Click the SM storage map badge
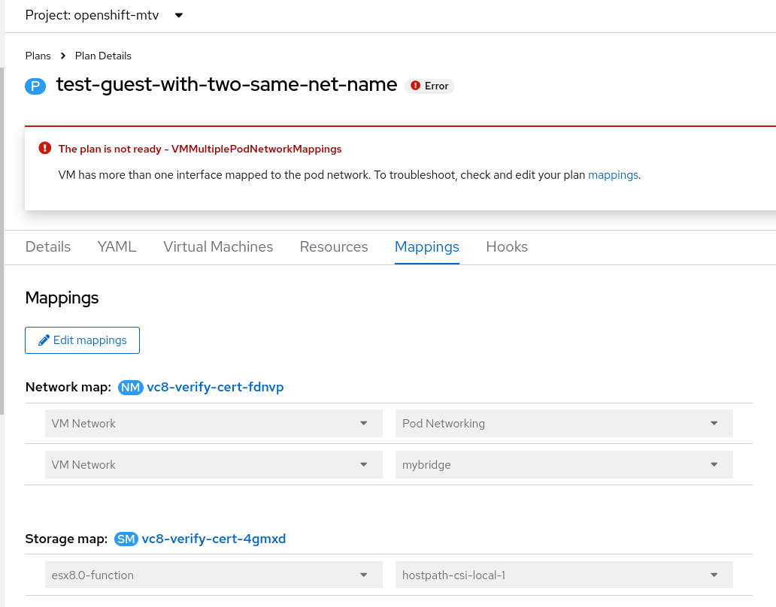Viewport: 776px width, 607px height. pyautogui.click(x=126, y=539)
